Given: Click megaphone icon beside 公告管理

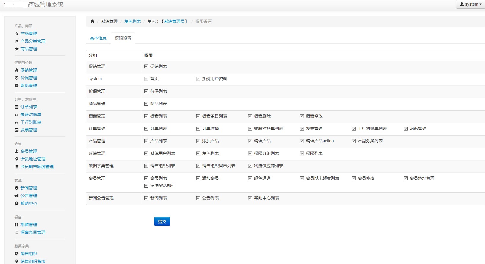Looking at the screenshot, I should tap(17, 196).
